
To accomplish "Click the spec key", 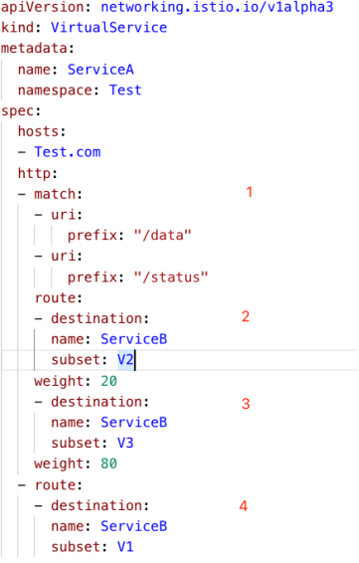I will click(x=21, y=111).
